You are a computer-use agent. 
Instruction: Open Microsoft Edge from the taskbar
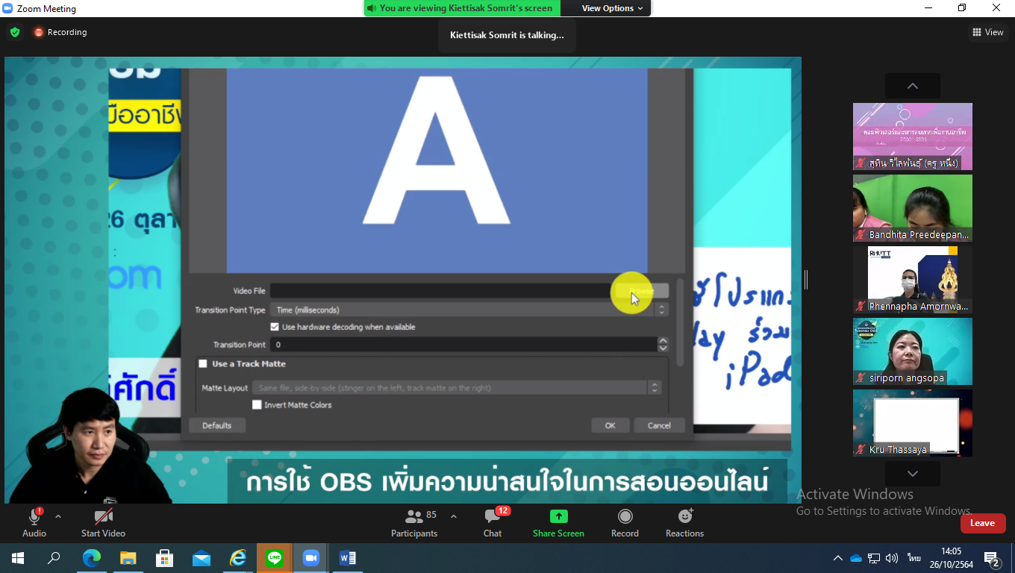point(91,558)
